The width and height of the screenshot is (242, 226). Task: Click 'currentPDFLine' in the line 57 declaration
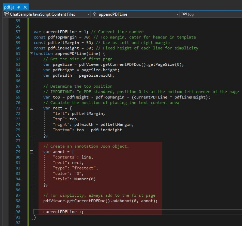[60, 32]
